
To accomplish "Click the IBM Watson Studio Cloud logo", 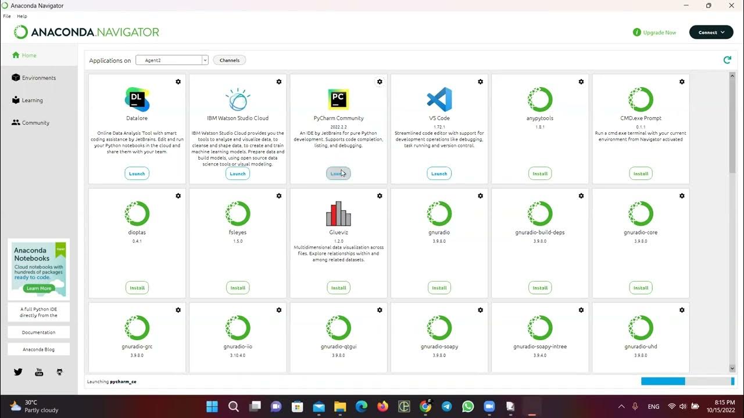I will (x=238, y=99).
